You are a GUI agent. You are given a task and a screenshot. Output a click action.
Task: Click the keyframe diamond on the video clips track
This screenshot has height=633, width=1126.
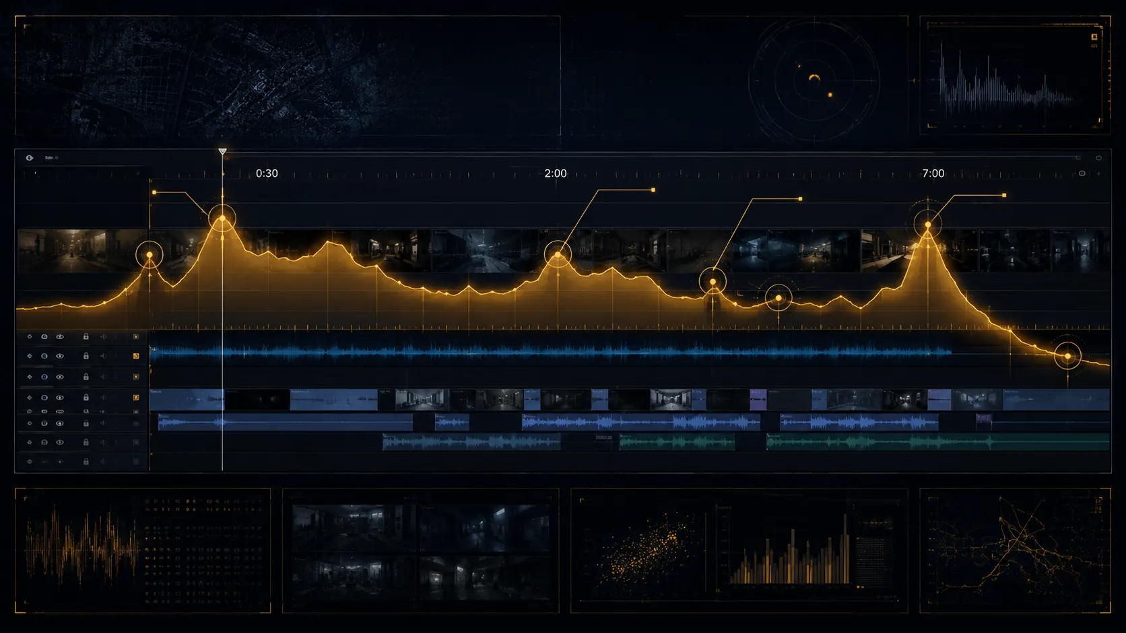(x=30, y=398)
